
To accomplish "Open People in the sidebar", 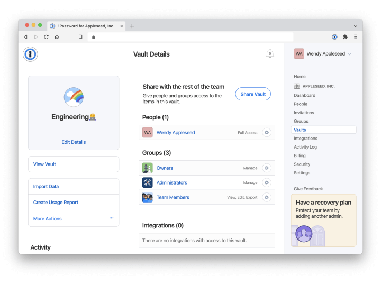I will (301, 104).
